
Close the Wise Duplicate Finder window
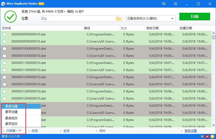point(210,4)
